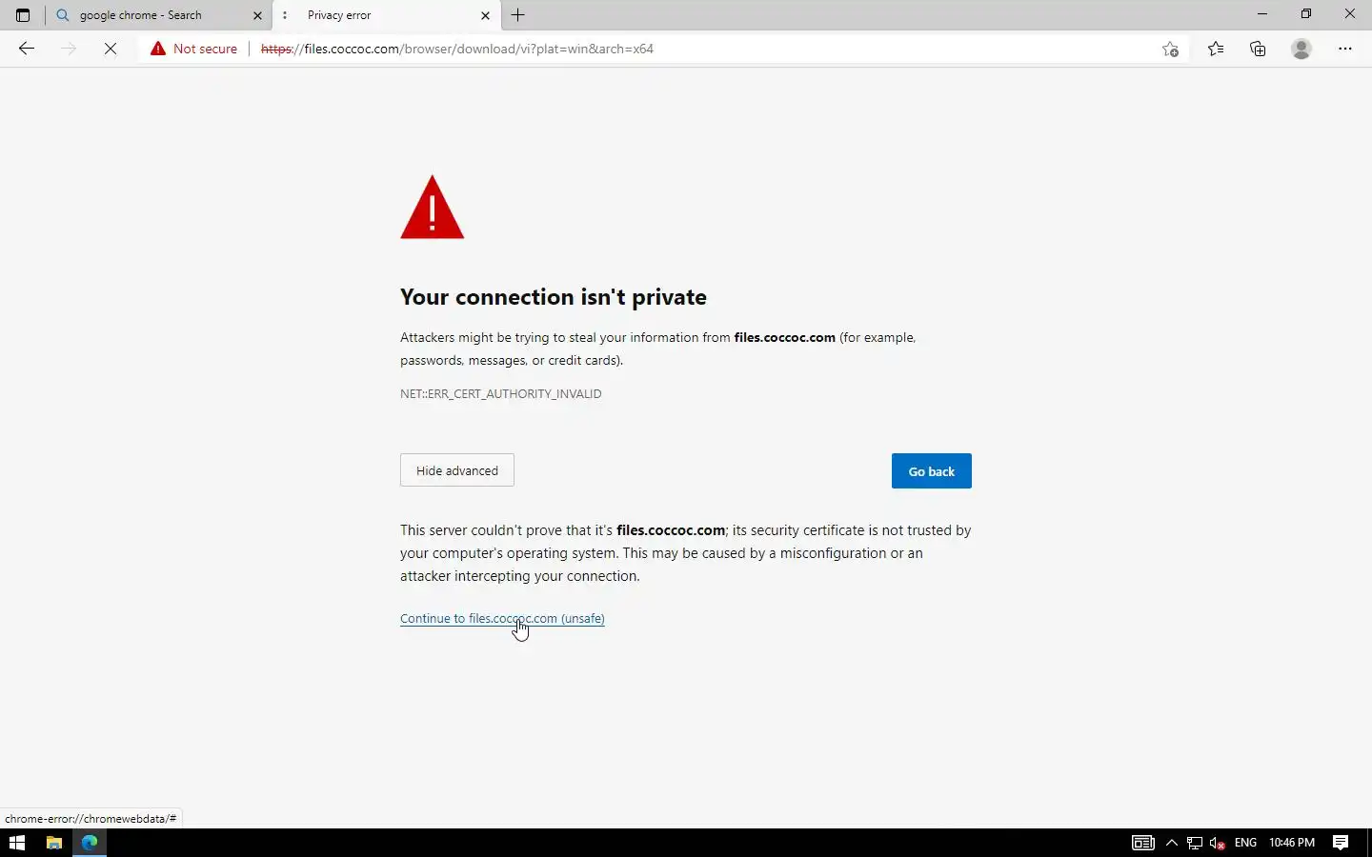
Task: Switch to the google chrome - Search tab
Action: 159,15
